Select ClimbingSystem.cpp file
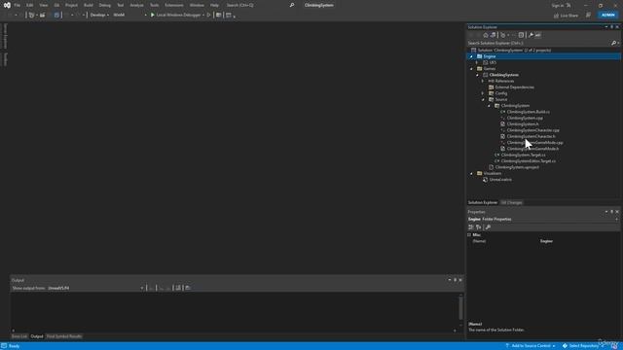This screenshot has height=350, width=623. pos(525,118)
